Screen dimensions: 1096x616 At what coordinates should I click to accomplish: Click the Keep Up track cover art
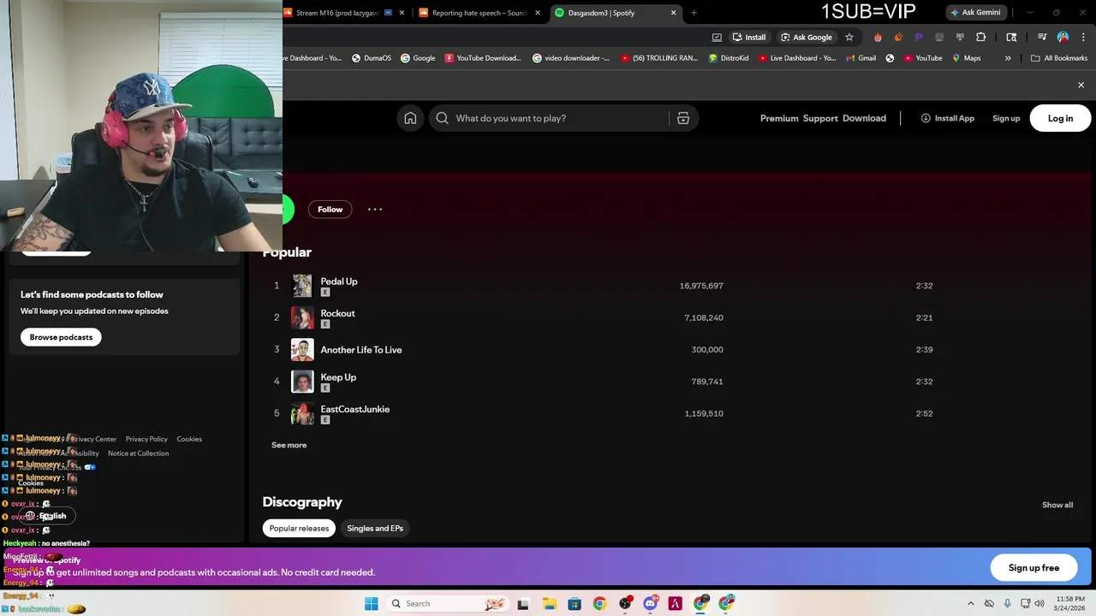point(302,381)
